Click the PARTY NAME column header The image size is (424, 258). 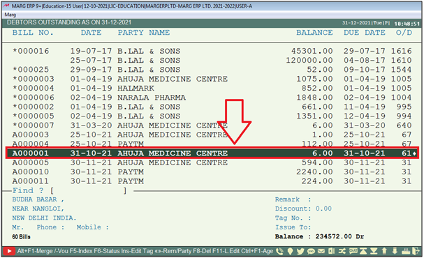144,33
